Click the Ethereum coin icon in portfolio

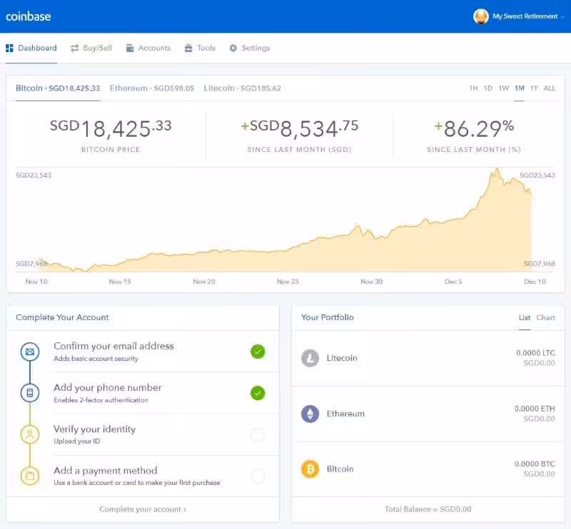tap(310, 414)
